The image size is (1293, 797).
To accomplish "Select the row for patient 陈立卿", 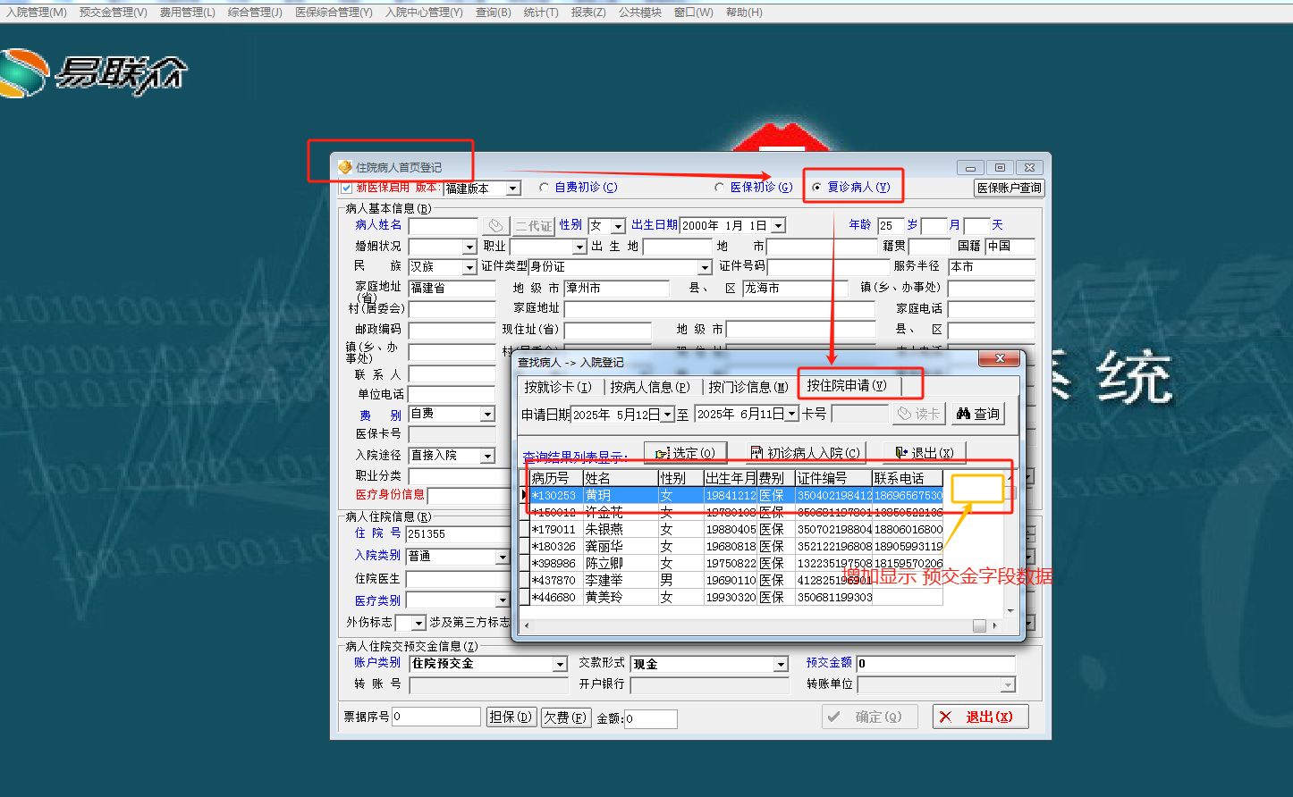I will coord(736,563).
